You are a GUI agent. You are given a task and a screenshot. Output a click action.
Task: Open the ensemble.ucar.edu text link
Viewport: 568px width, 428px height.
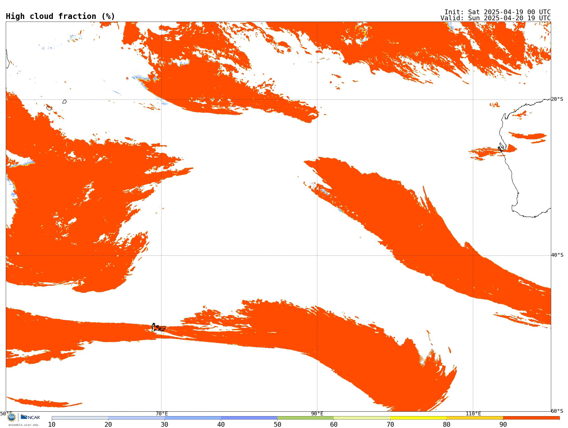click(23, 425)
